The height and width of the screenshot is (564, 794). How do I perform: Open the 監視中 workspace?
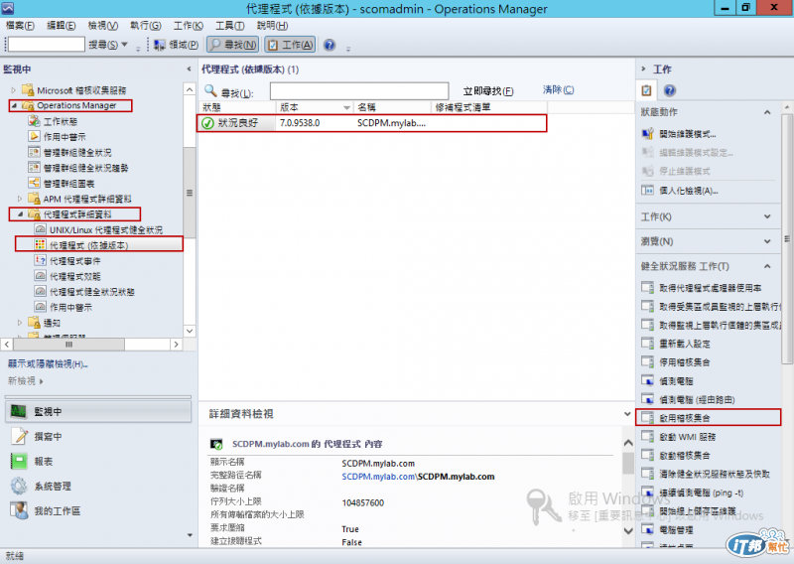98,411
